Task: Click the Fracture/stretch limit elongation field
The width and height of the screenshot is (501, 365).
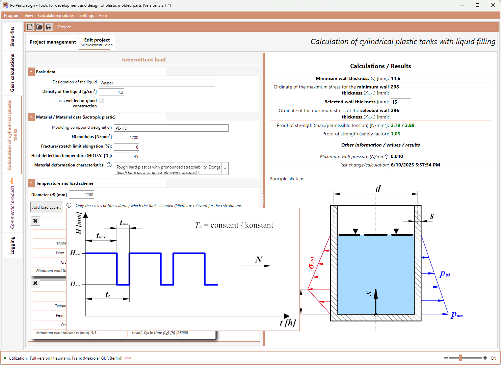Action: [x=127, y=147]
